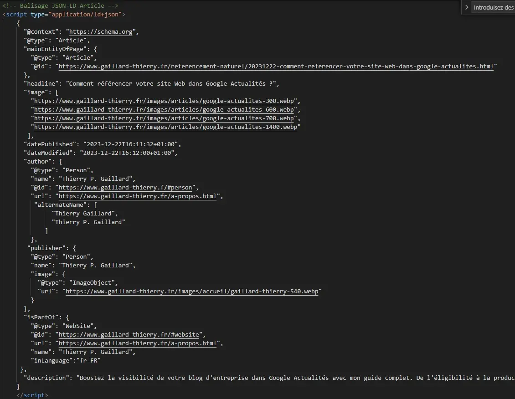
Task: Open the https://schema.org context link
Action: point(101,32)
